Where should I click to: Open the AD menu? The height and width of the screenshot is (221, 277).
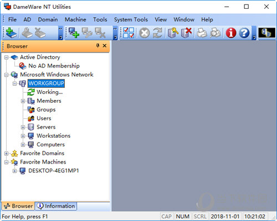27,19
